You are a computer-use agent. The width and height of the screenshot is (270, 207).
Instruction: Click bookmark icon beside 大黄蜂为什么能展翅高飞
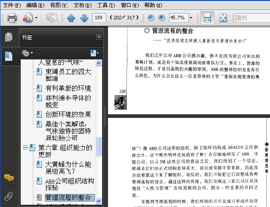pyautogui.click(x=39, y=164)
